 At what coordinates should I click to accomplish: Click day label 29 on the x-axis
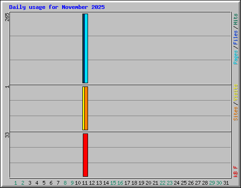click(x=212, y=183)
